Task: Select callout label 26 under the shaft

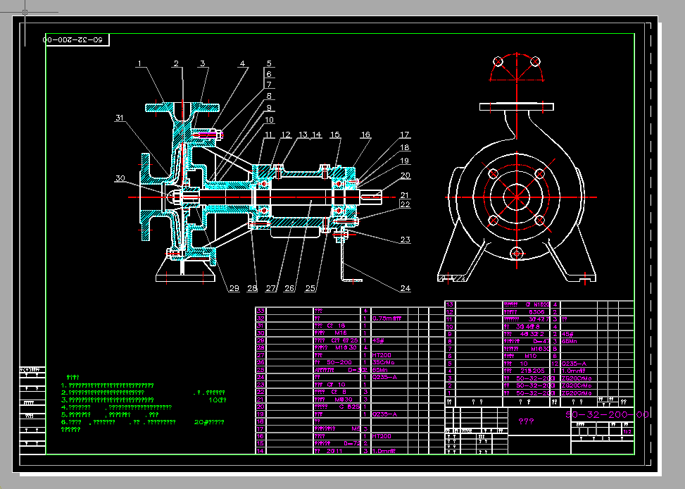Action: tap(291, 288)
